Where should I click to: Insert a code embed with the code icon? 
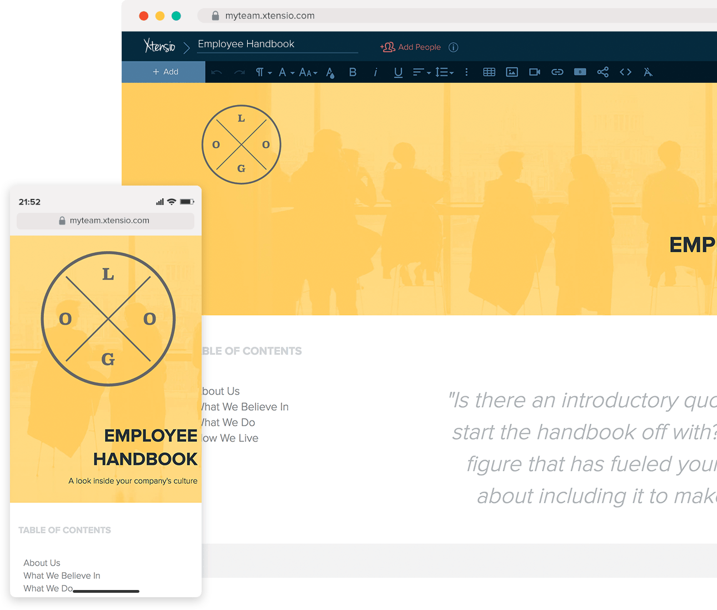point(625,72)
